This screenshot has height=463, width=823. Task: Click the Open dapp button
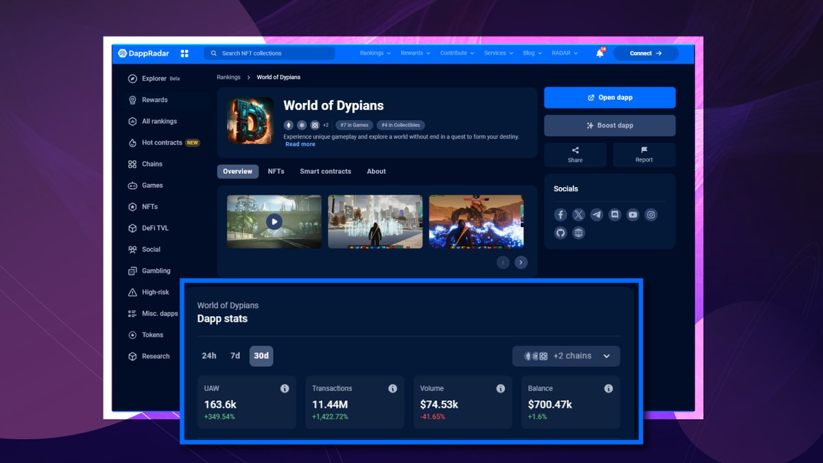pyautogui.click(x=609, y=97)
